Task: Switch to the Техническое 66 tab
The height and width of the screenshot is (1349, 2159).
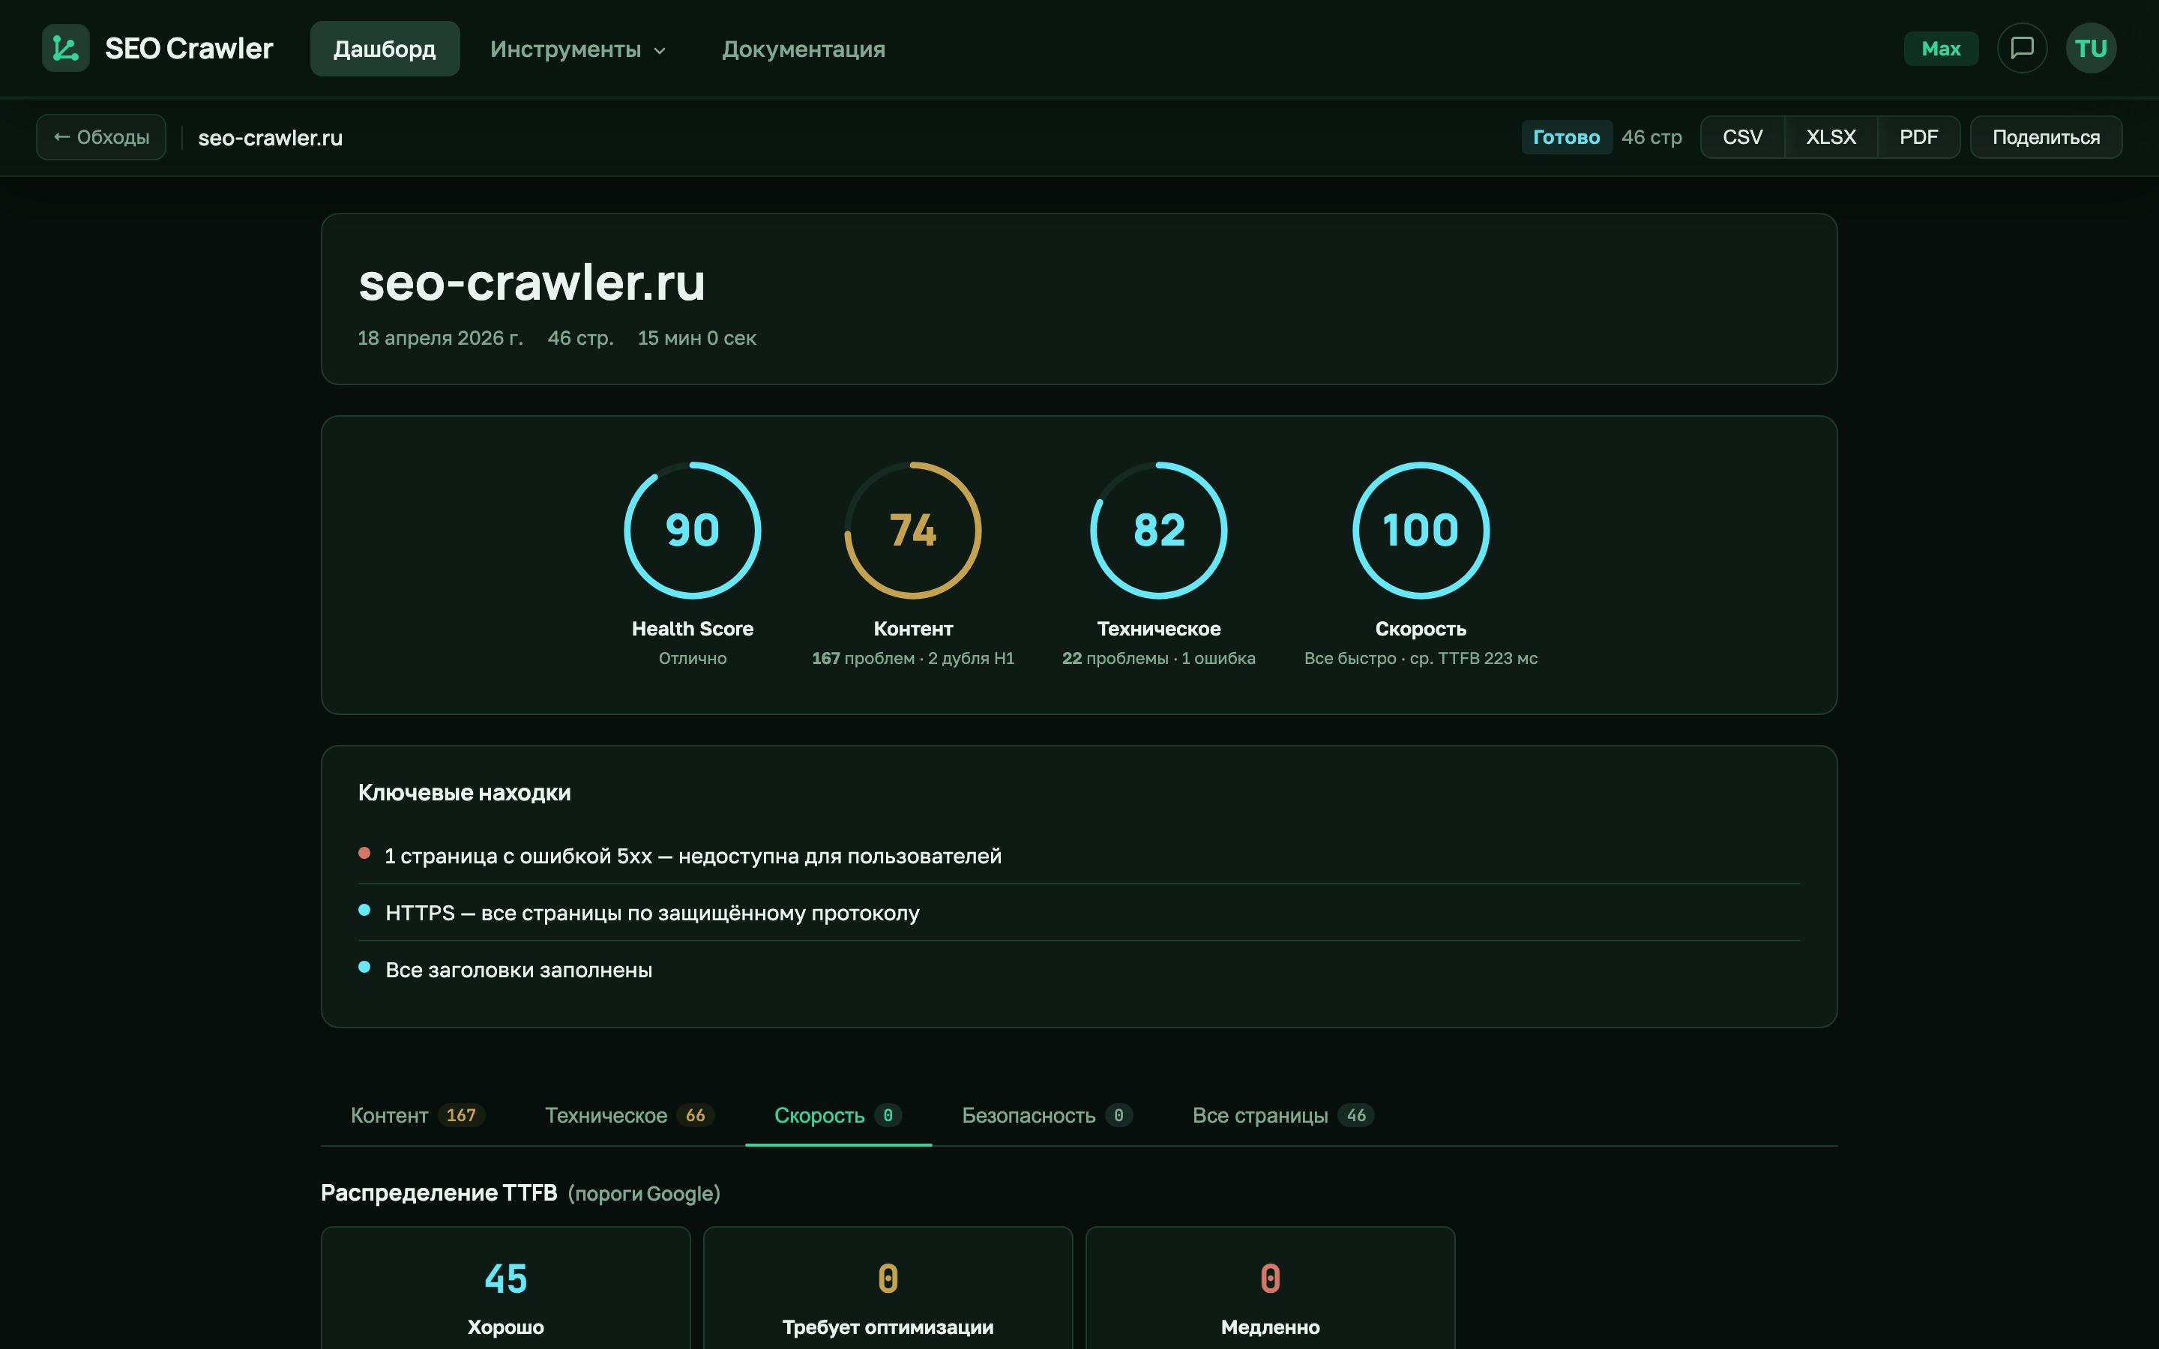Action: pos(629,1115)
